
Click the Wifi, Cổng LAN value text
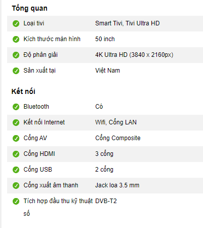point(116,122)
